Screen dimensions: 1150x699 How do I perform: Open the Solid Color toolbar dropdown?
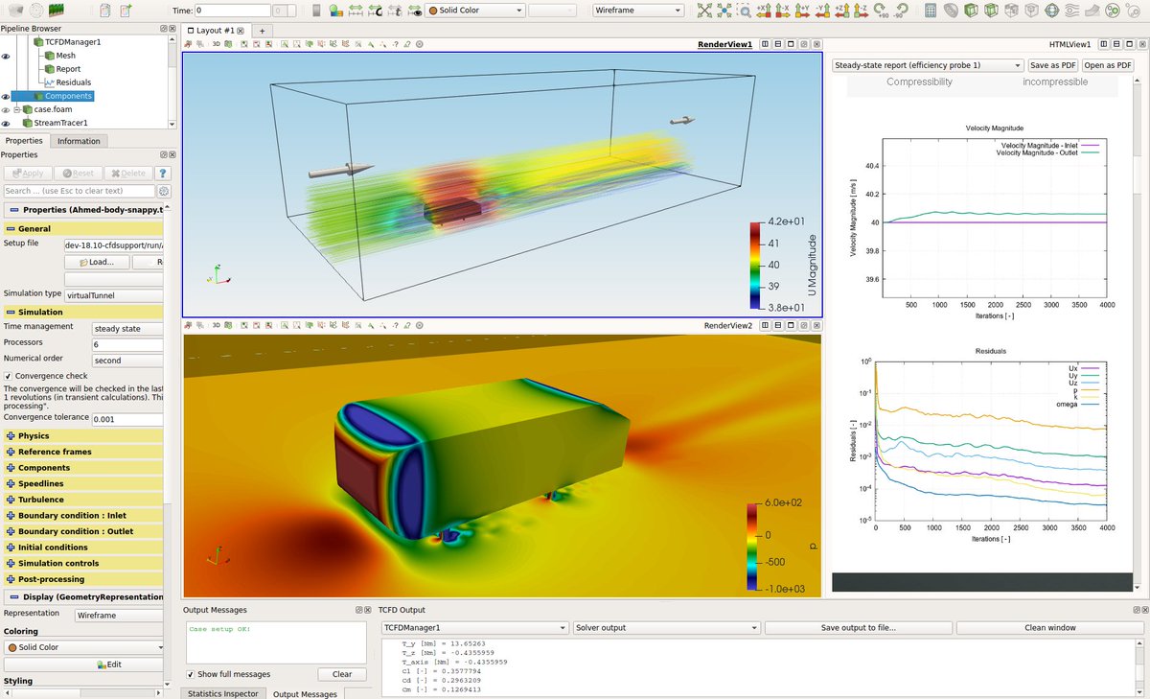pyautogui.click(x=475, y=11)
